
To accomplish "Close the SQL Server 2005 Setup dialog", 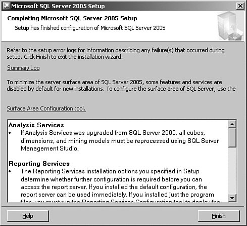I will 240,6.
